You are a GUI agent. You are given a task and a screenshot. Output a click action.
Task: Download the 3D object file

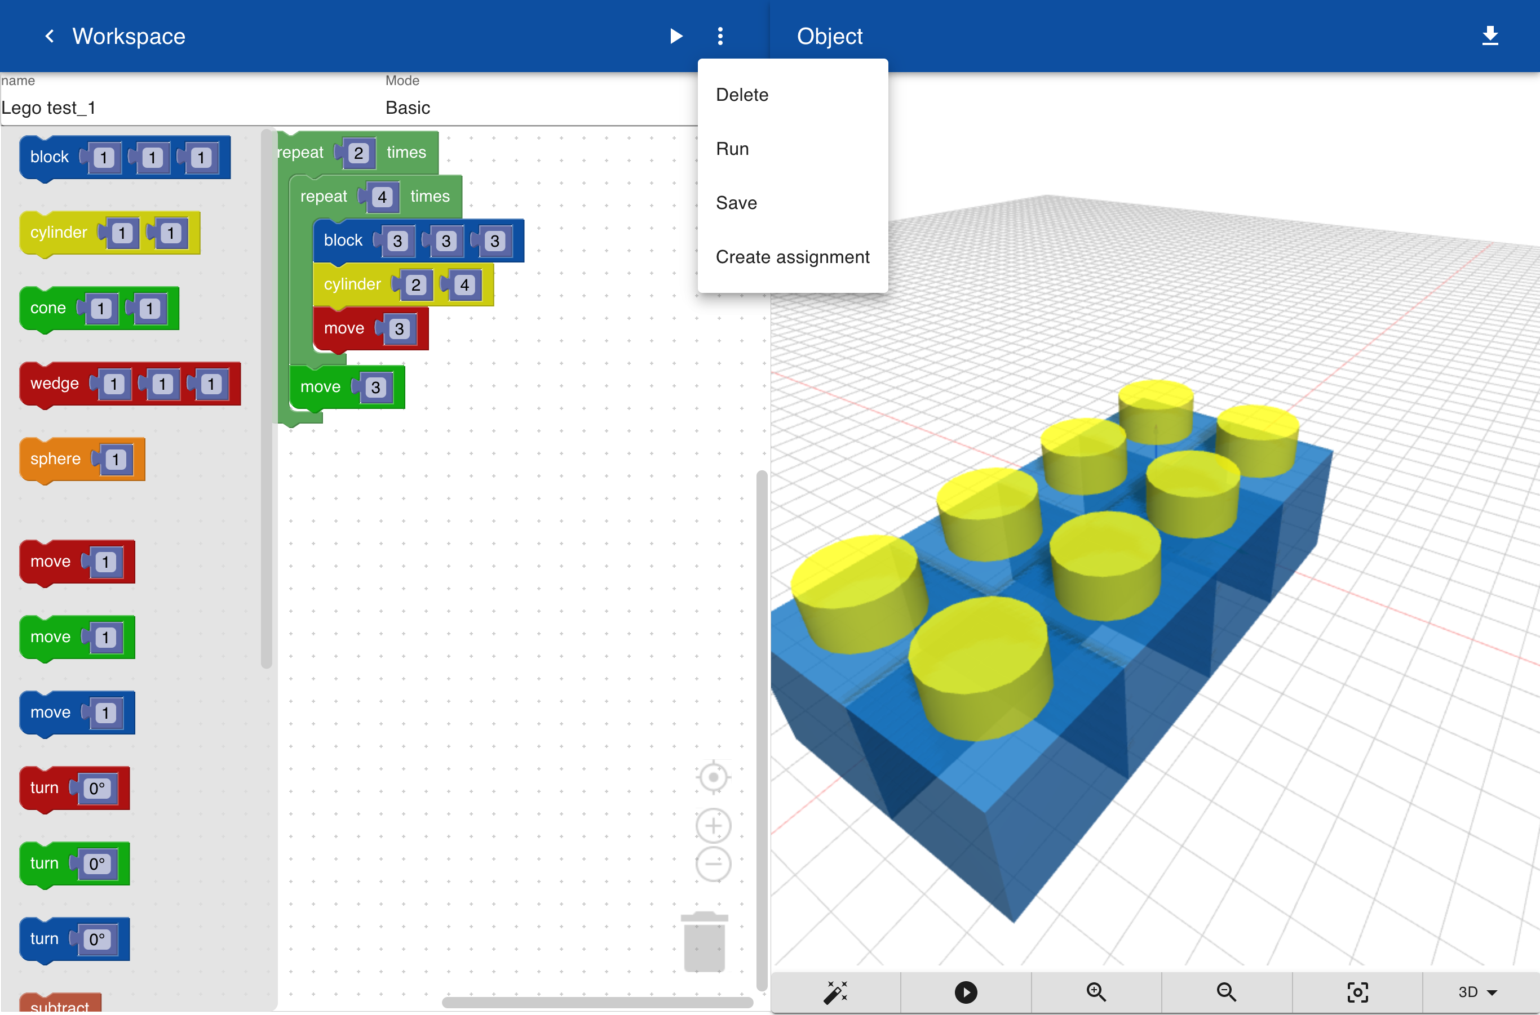1490,36
